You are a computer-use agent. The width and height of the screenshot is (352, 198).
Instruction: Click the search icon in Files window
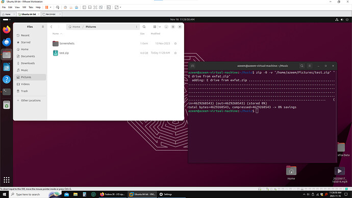[x=144, y=27]
